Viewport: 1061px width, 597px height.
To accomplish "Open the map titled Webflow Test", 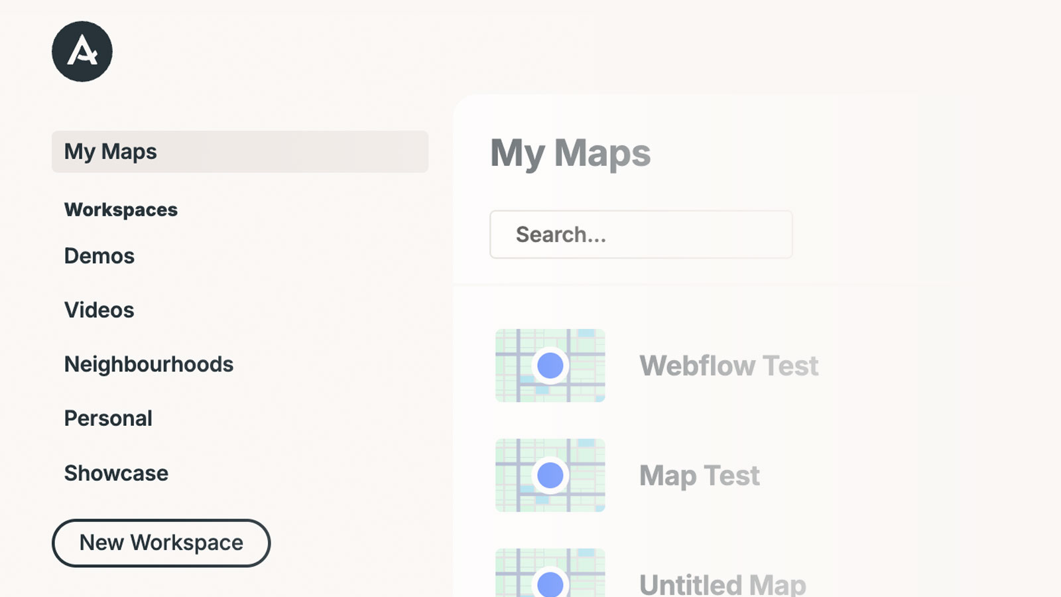I will (x=729, y=365).
